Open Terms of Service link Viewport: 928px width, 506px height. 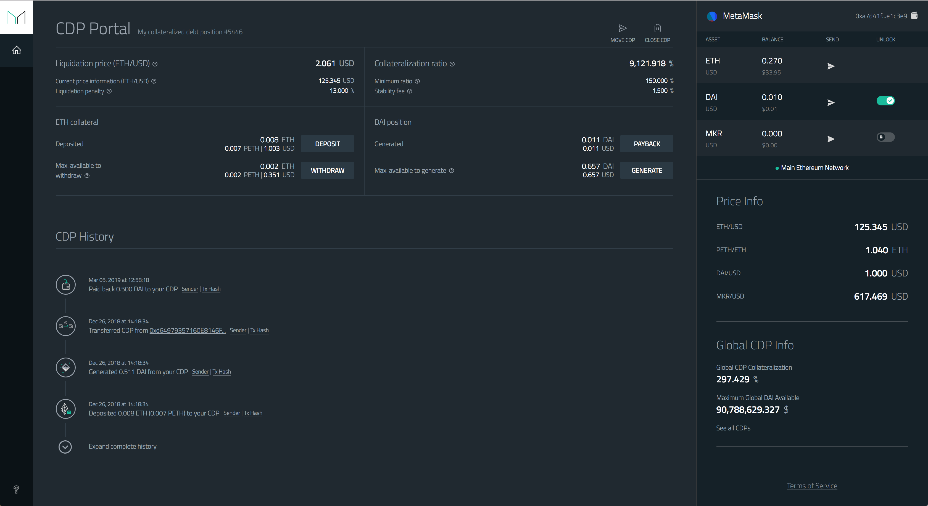(812, 486)
